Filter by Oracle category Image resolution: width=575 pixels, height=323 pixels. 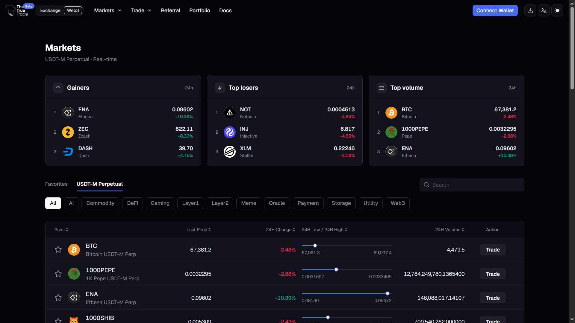277,203
